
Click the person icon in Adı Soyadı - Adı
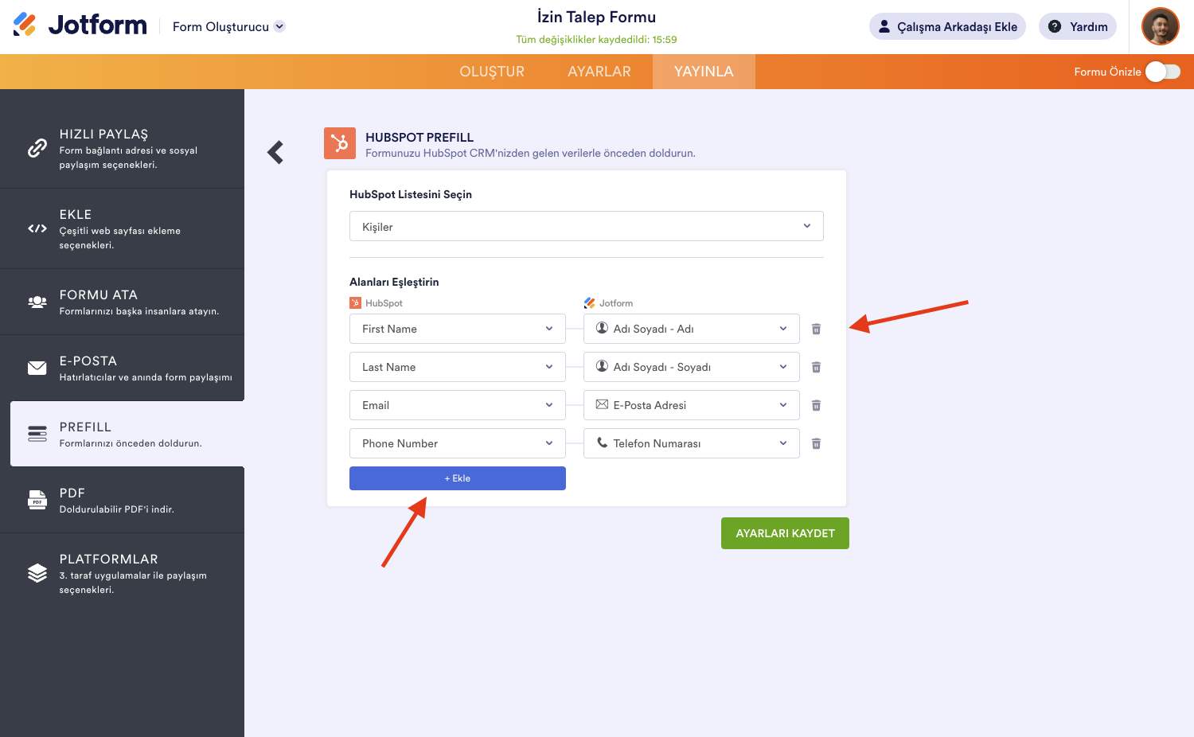(603, 328)
